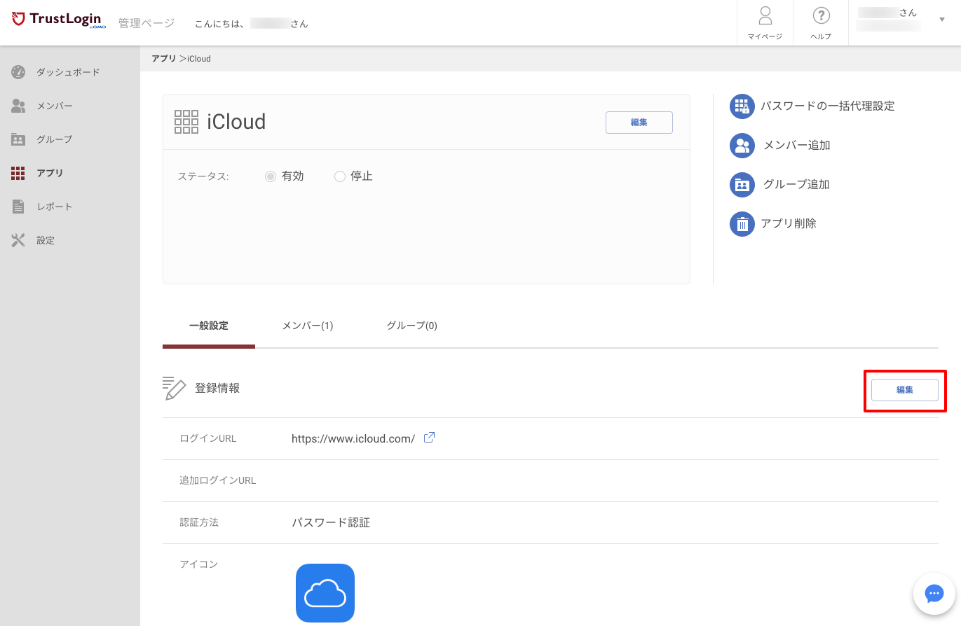
Task: Click the グループ追加 icon
Action: coord(742,185)
